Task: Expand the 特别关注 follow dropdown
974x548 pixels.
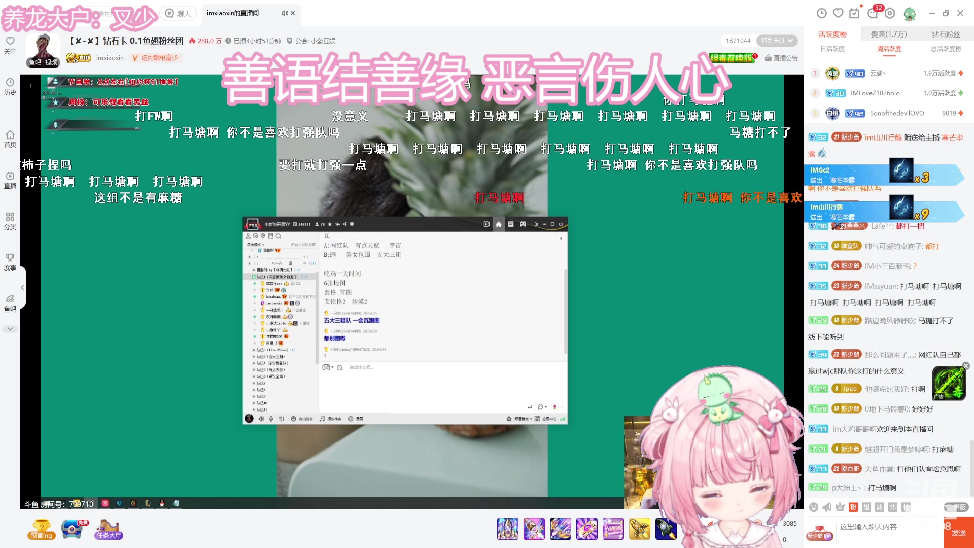Action: click(777, 40)
